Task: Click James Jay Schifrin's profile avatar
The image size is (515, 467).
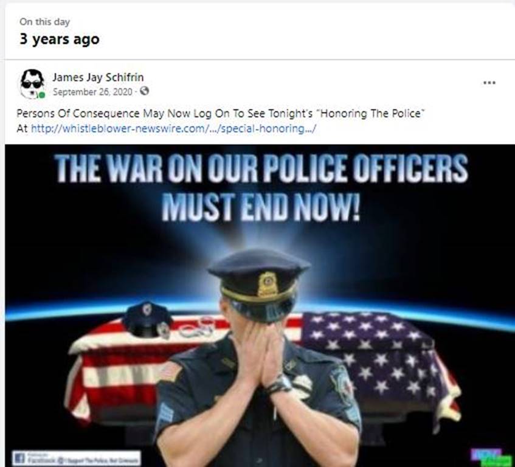Action: pos(32,84)
